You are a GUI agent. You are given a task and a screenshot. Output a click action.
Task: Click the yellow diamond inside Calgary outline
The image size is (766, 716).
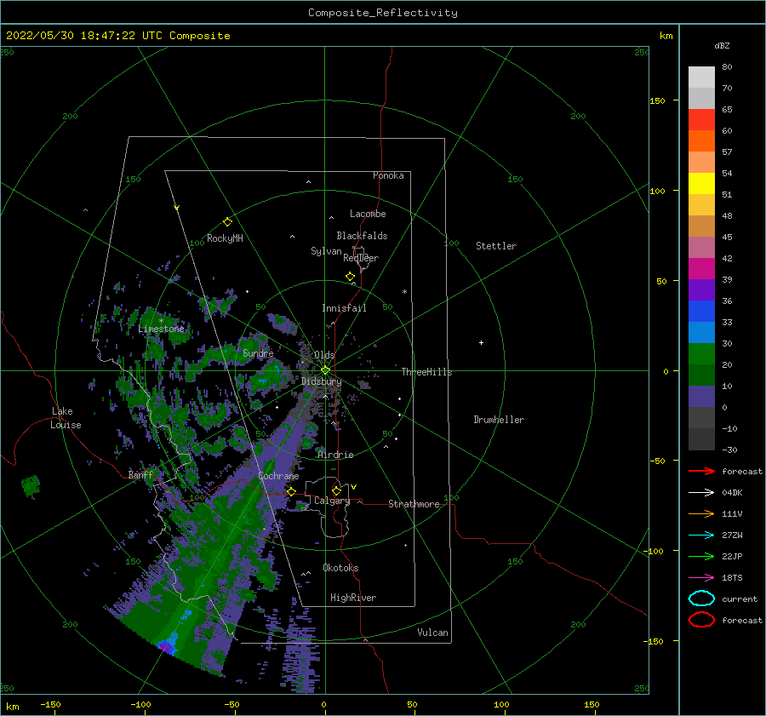(x=336, y=490)
